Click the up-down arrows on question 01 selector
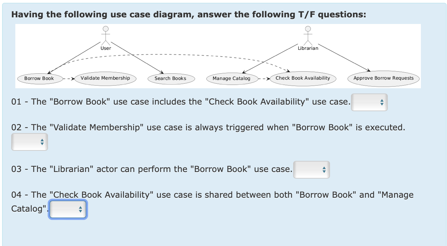The width and height of the screenshot is (447, 246). (382, 102)
